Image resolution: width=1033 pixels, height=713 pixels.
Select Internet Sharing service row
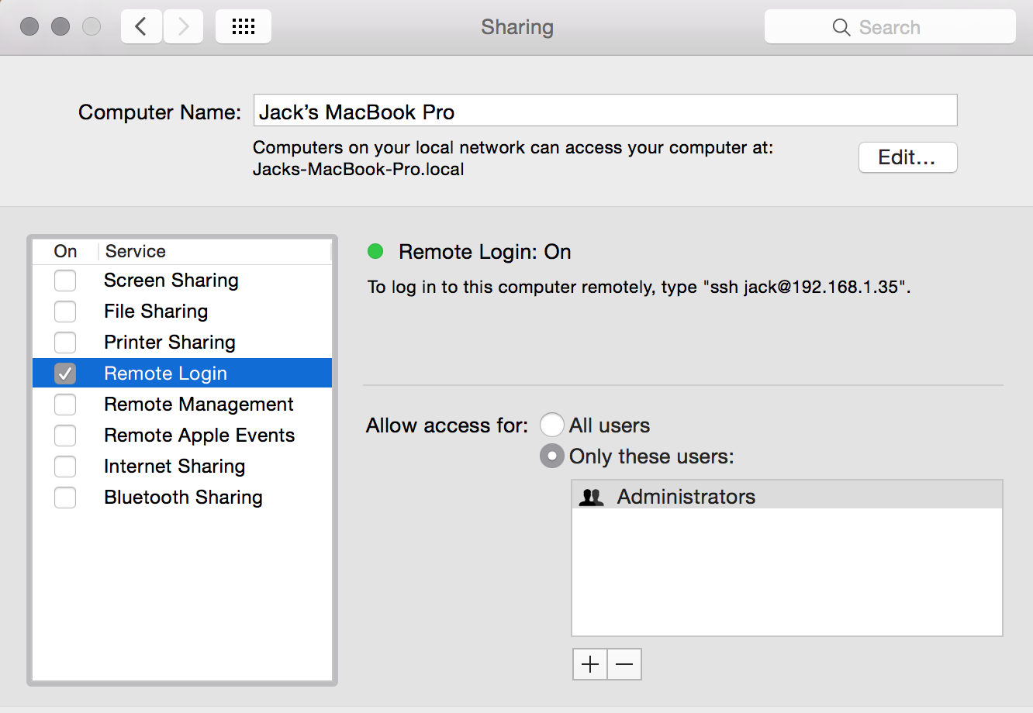point(174,467)
